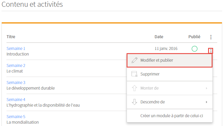Click the delete icon next to Supprimer
The width and height of the screenshot is (224, 126).
pos(135,74)
